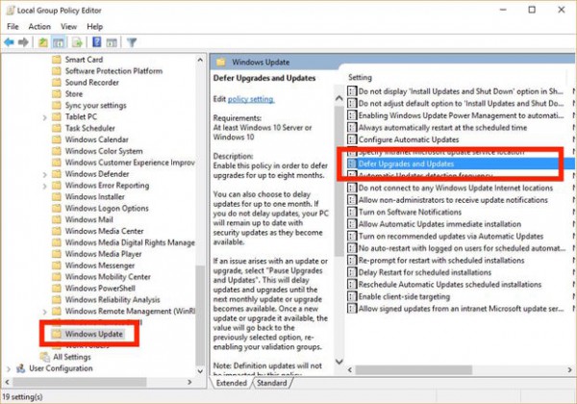The width and height of the screenshot is (577, 404).
Task: Click the policy setting link
Action: coord(251,99)
